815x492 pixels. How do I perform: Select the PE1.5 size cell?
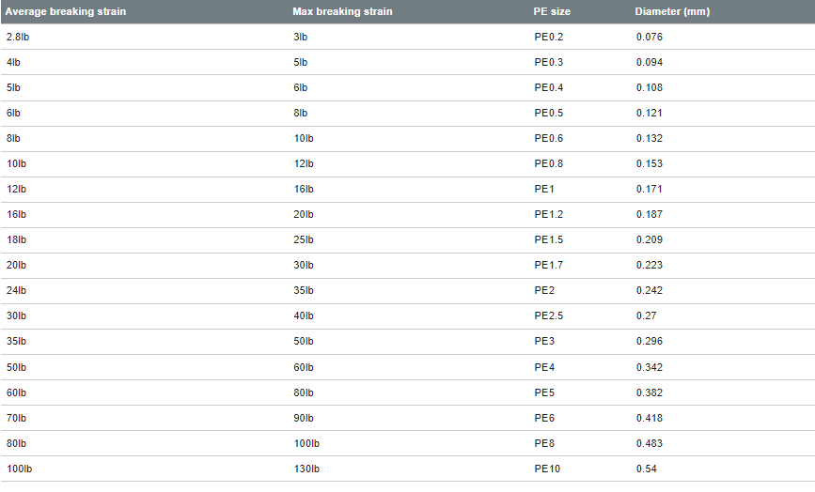(548, 239)
